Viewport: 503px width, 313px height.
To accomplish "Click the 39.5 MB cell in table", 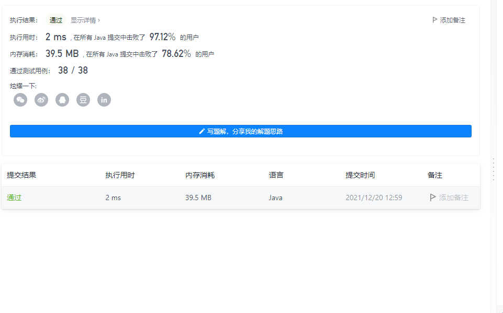I will 198,198.
